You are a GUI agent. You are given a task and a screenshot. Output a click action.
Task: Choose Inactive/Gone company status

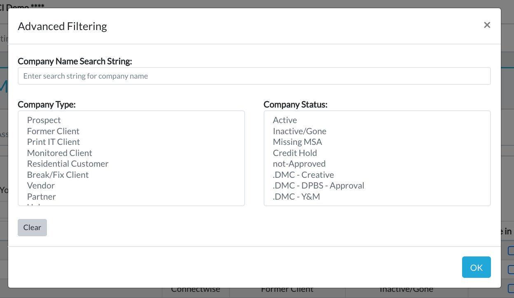point(300,131)
